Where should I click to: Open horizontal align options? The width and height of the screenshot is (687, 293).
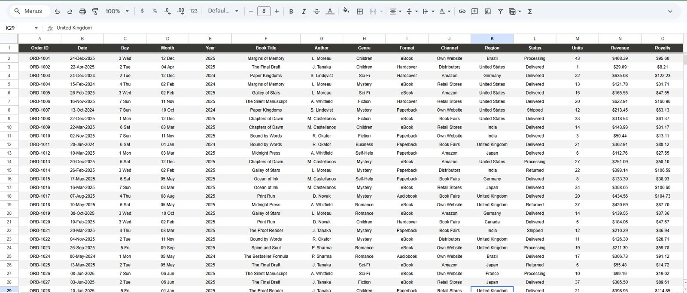tap(395, 11)
